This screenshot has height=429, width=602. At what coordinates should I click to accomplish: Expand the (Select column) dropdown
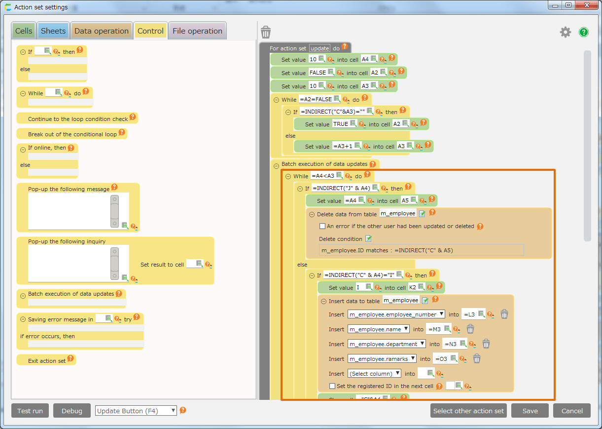click(x=374, y=374)
